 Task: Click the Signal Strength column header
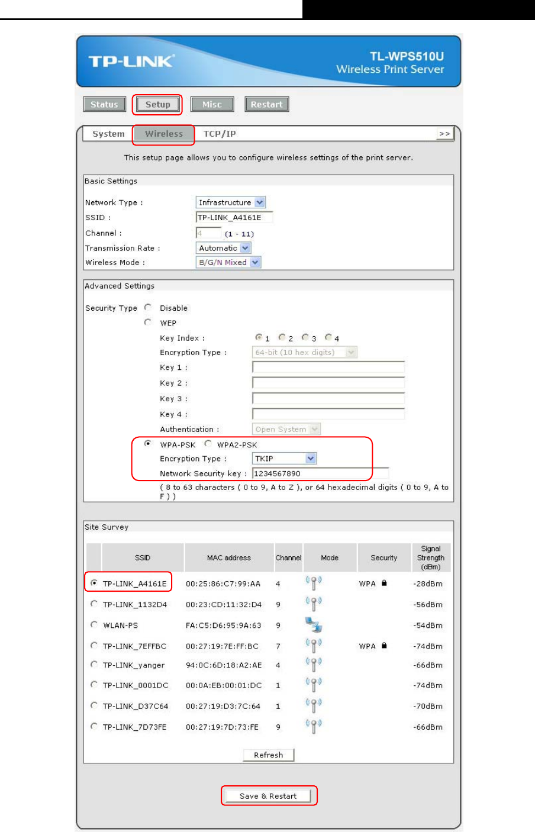point(431,557)
